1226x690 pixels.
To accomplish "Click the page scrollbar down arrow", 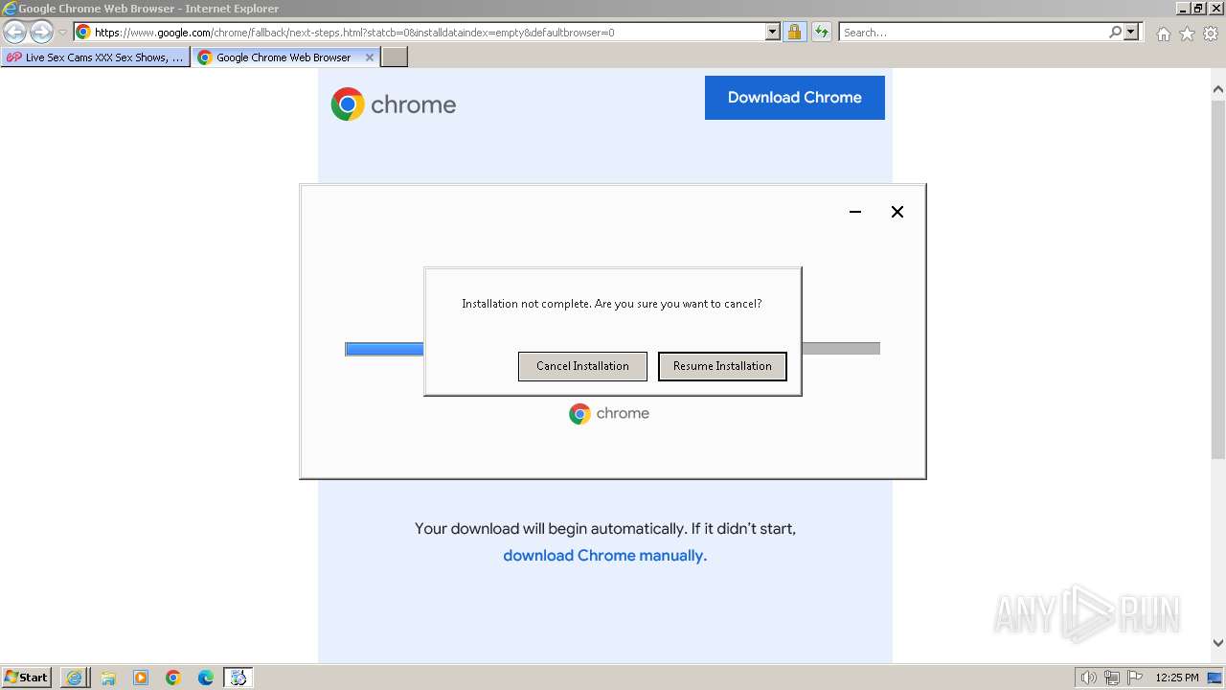I will (1217, 643).
